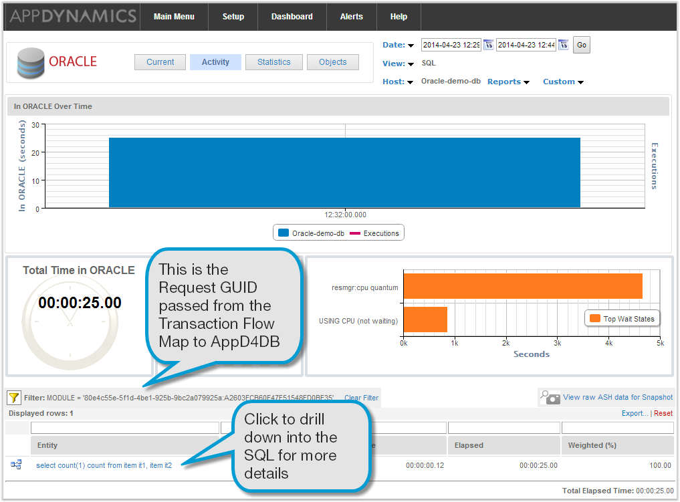Click the transaction flow icon beside select count row
The height and width of the screenshot is (502, 680).
[x=16, y=465]
